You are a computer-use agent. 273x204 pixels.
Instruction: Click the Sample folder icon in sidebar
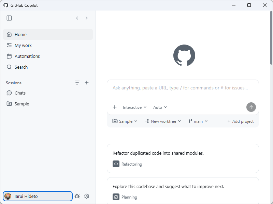click(x=9, y=104)
